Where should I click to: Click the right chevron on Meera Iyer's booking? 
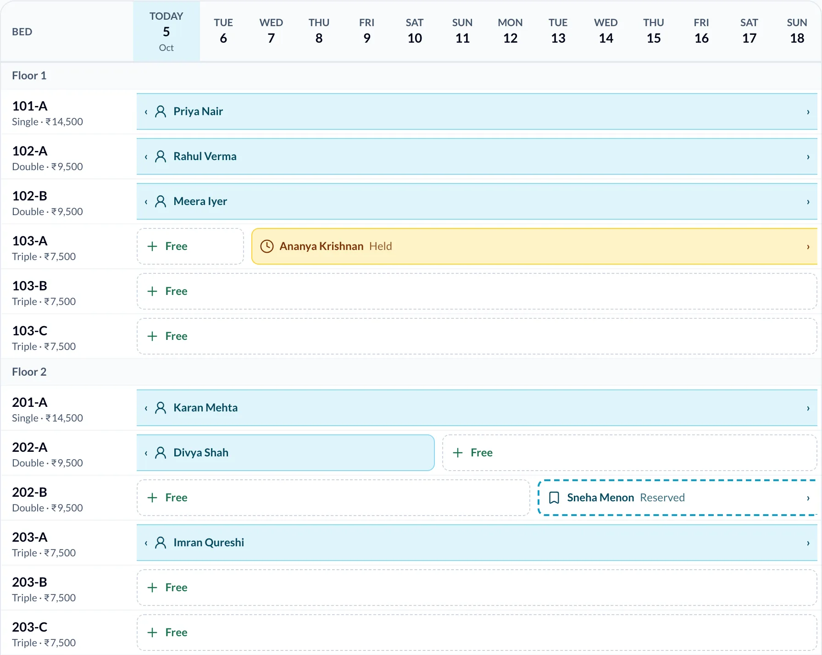[808, 202]
